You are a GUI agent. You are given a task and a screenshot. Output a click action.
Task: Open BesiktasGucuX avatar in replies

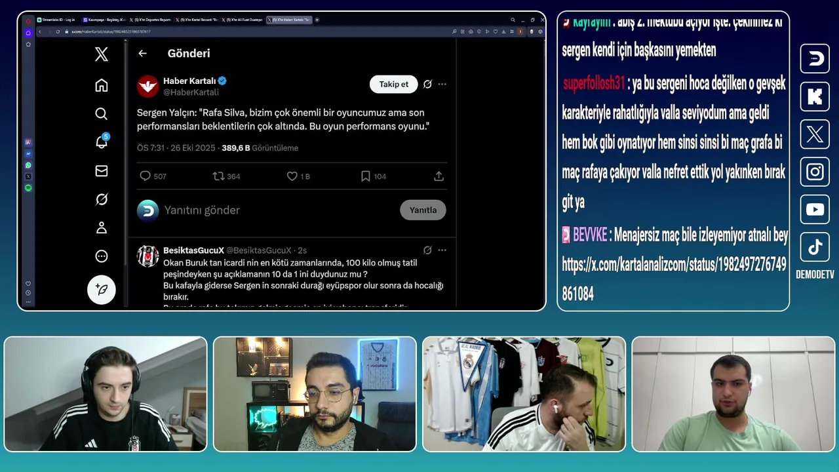tap(147, 256)
